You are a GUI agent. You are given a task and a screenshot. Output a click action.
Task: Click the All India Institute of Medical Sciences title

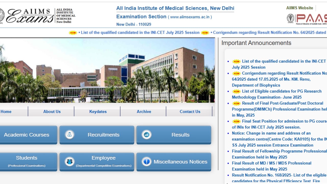[x=175, y=8]
